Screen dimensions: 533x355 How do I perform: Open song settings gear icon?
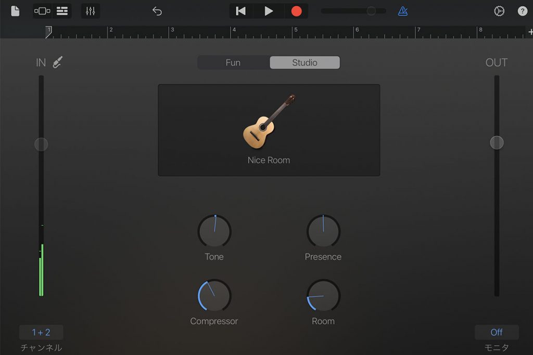[499, 11]
